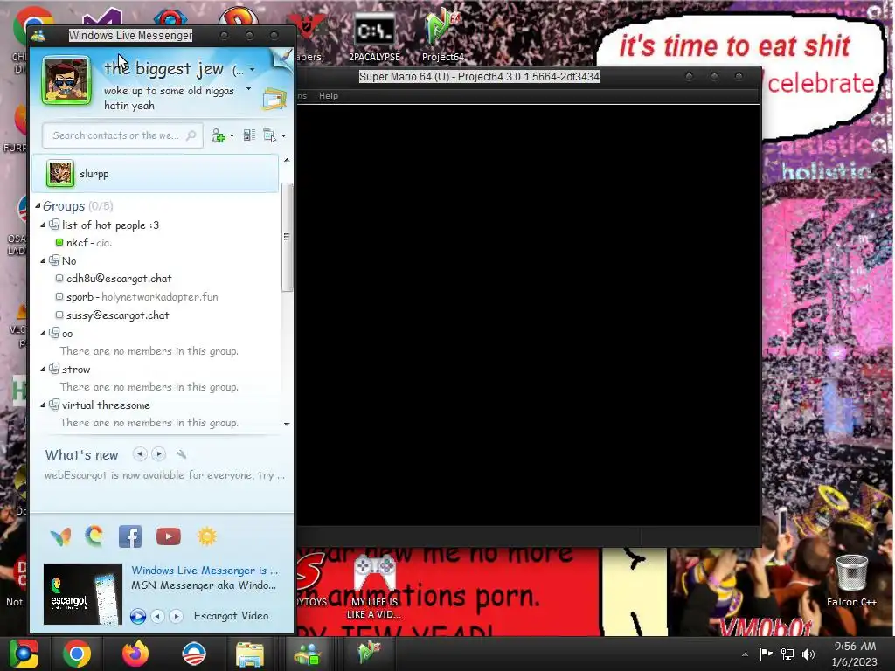Click the contact list scroll down arrow
This screenshot has width=895, height=671.
[287, 424]
